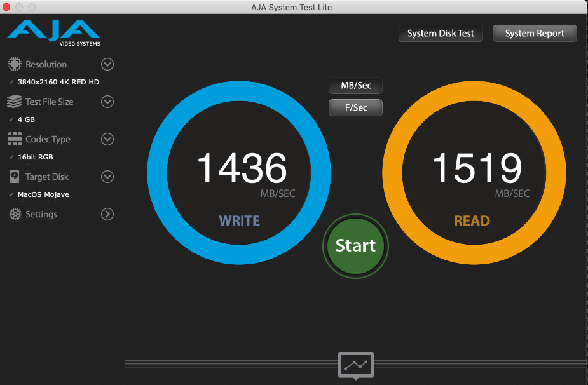Viewport: 588px width, 385px height.
Task: Click the READ label in orange gauge
Action: pos(472,220)
